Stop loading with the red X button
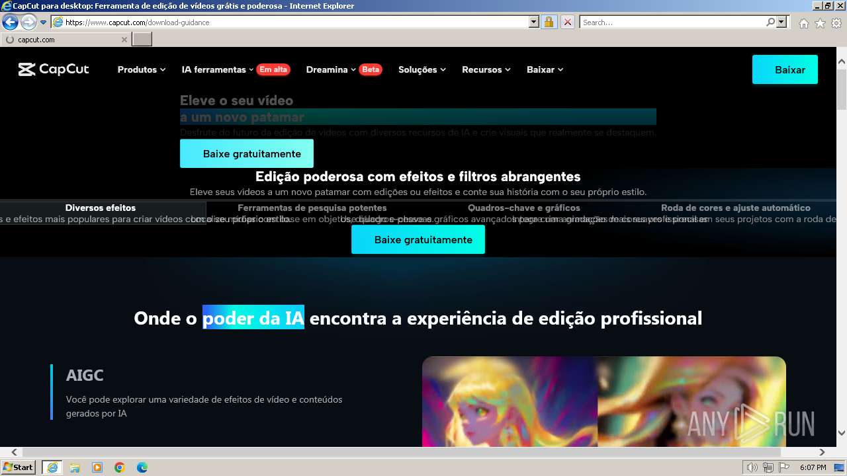Viewport: 847px width, 476px height. coord(567,22)
